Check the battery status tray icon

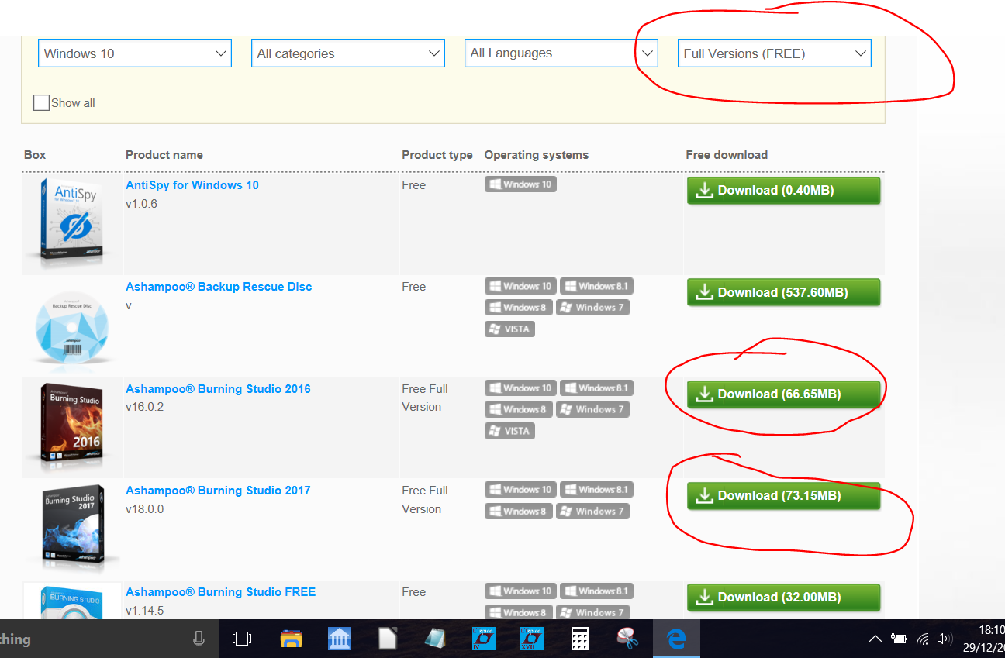899,639
